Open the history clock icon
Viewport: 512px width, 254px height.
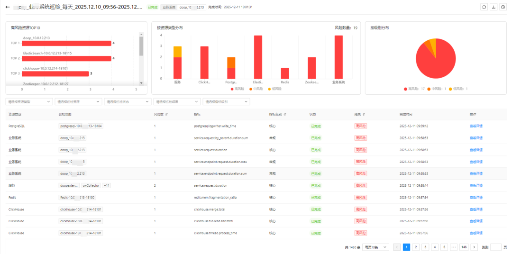[503, 7]
